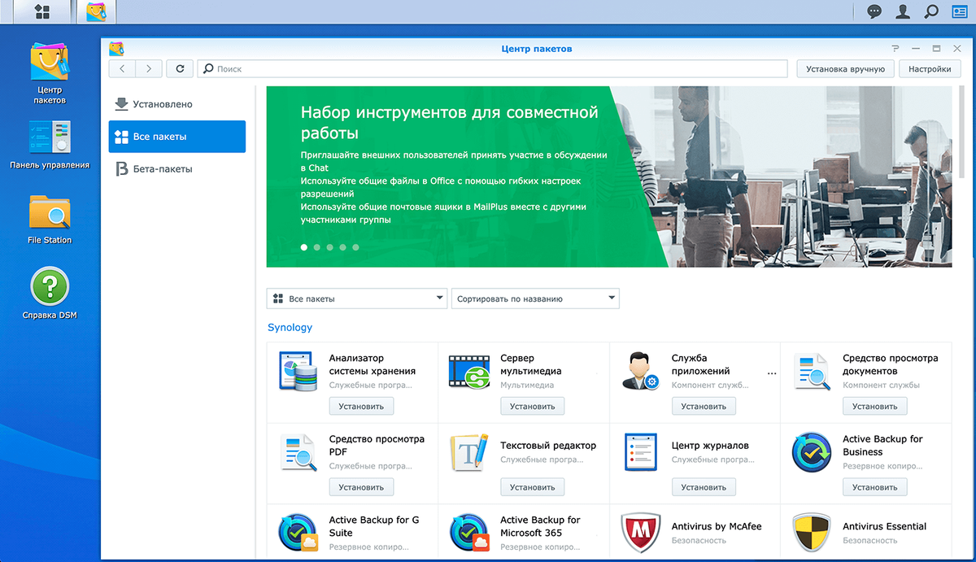Select Установлено in the sidebar
The width and height of the screenshot is (976, 562).
(177, 104)
